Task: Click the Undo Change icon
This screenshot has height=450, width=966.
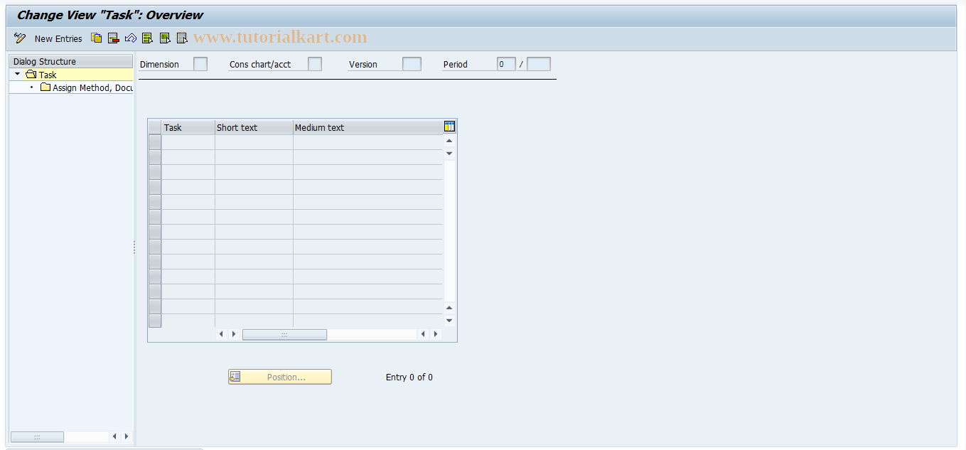Action: point(131,38)
